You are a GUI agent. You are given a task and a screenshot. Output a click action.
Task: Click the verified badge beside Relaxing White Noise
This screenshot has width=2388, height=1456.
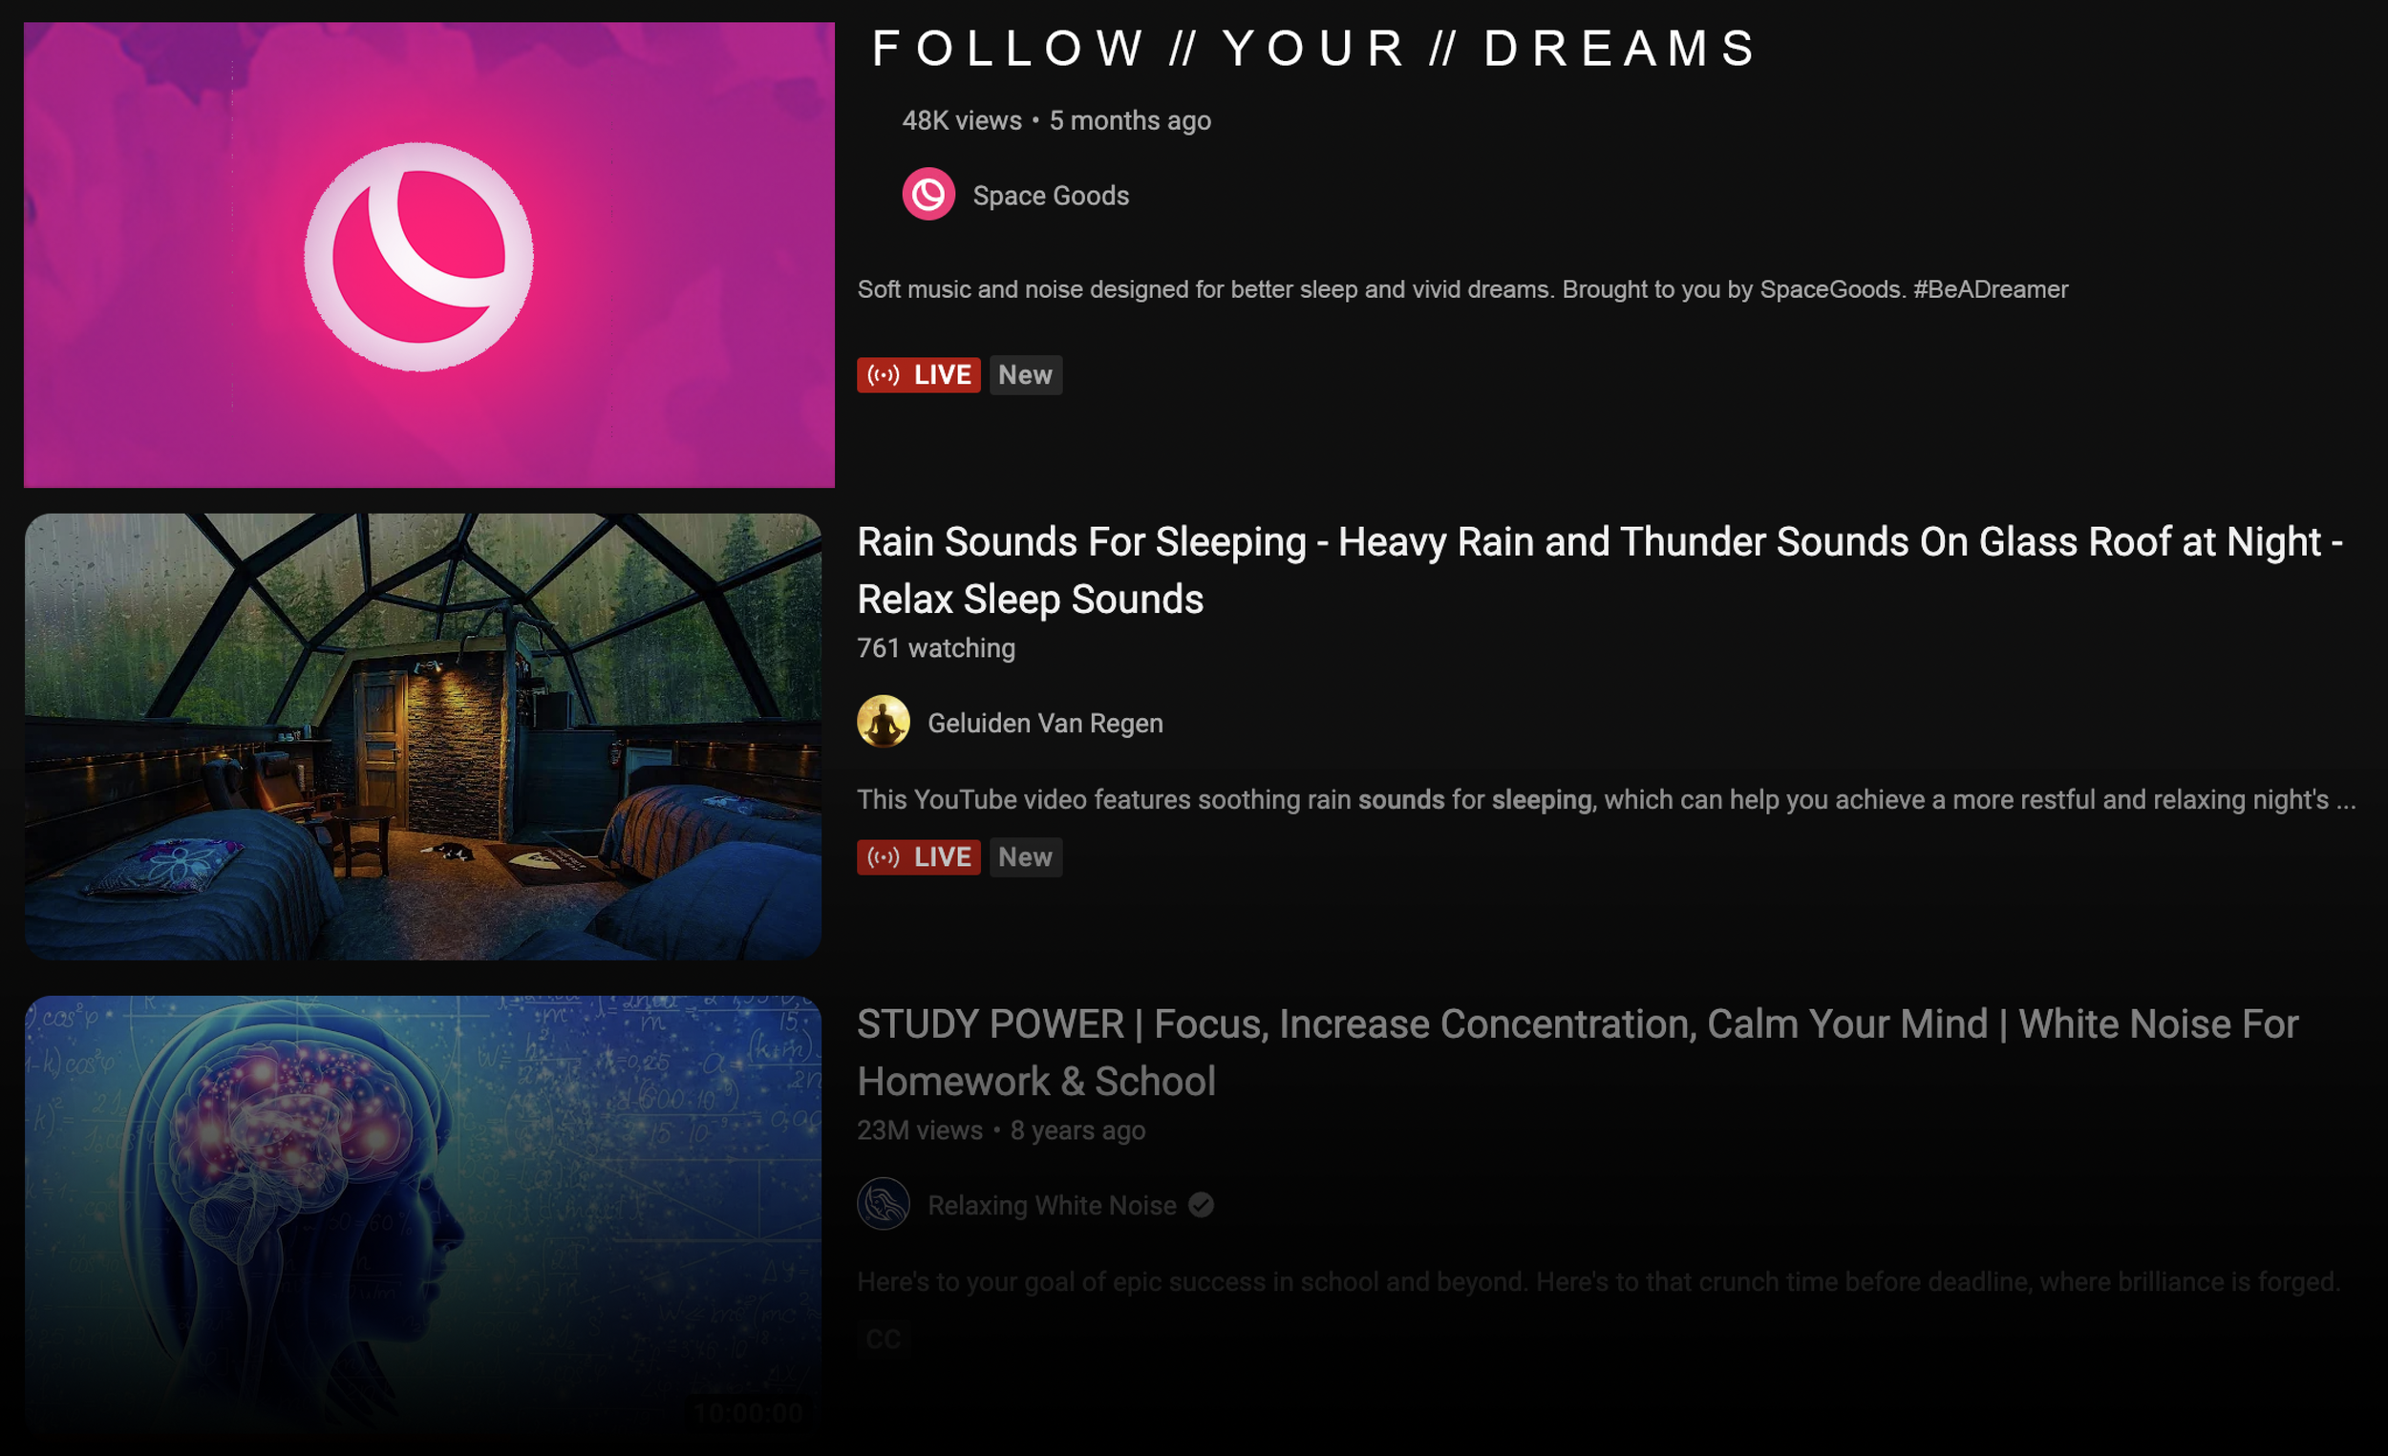click(1201, 1205)
